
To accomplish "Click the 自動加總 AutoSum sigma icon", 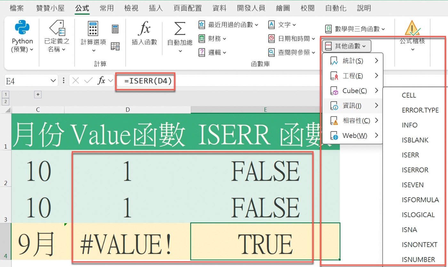I will 180,29.
